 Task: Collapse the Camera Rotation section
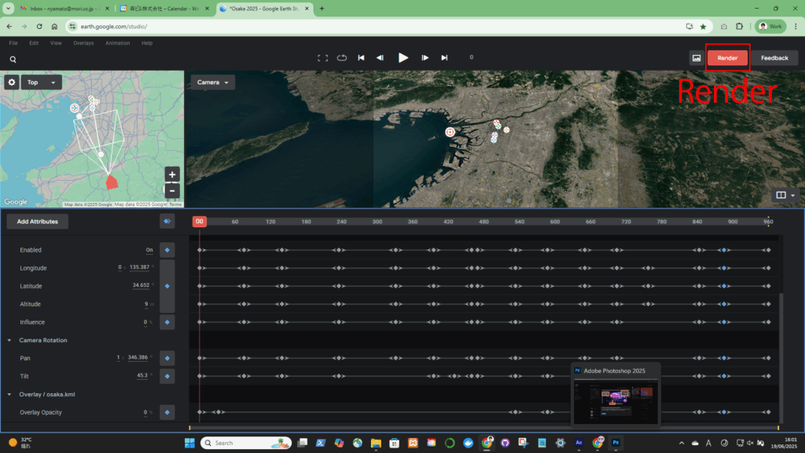pos(9,341)
